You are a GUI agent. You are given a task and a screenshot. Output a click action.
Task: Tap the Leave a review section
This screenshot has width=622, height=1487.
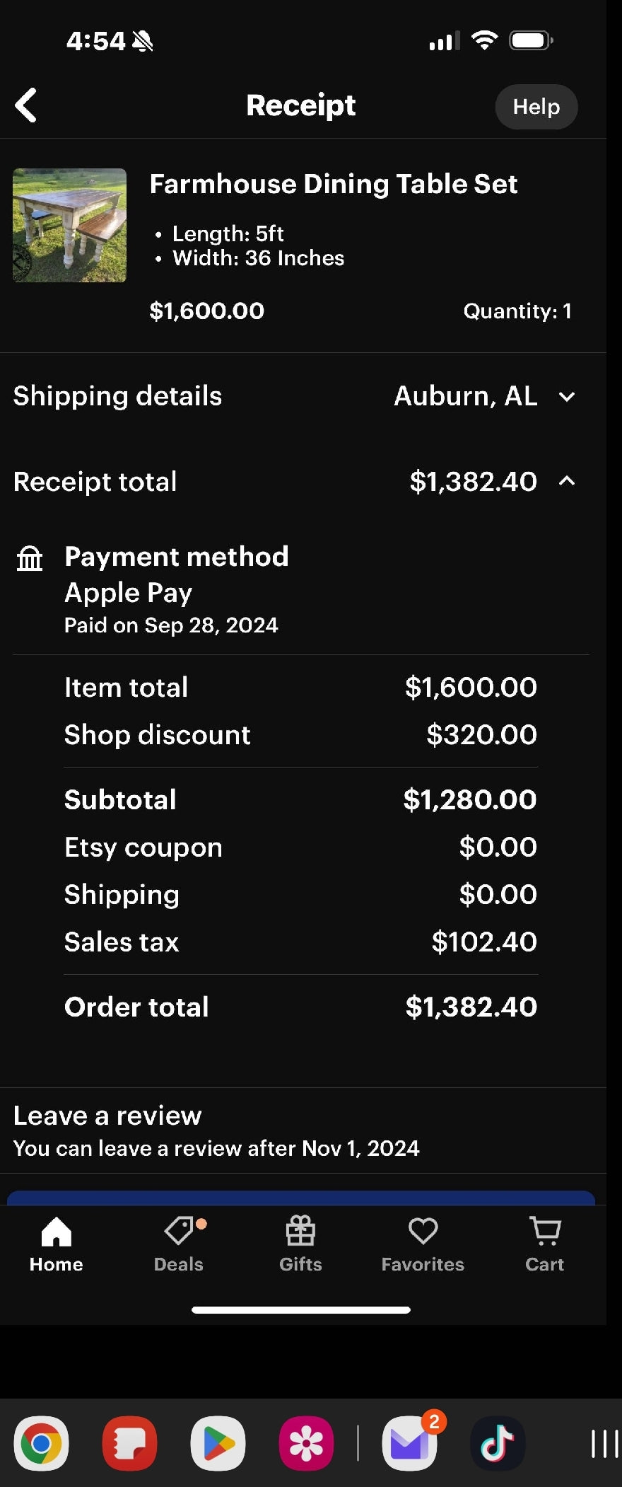(216, 1130)
